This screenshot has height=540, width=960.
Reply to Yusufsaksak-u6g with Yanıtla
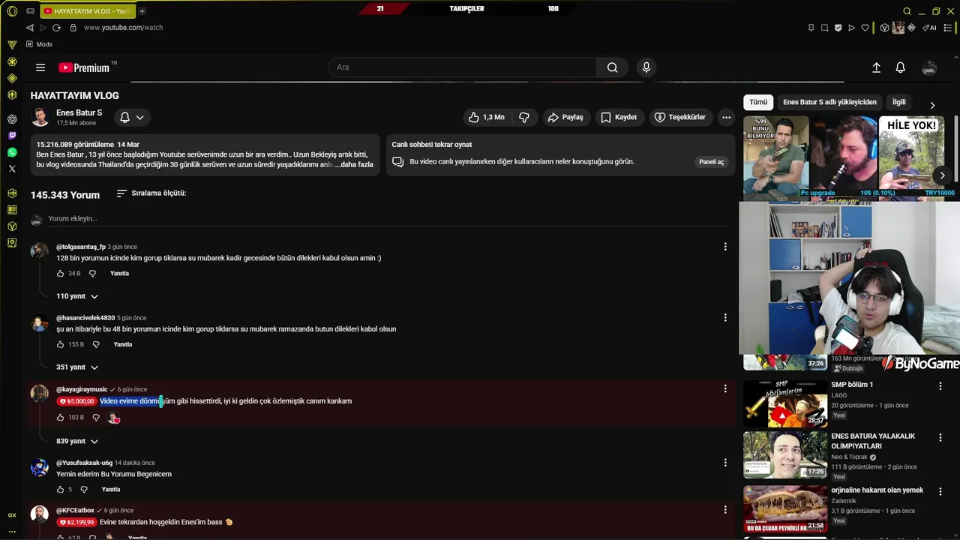(111, 490)
